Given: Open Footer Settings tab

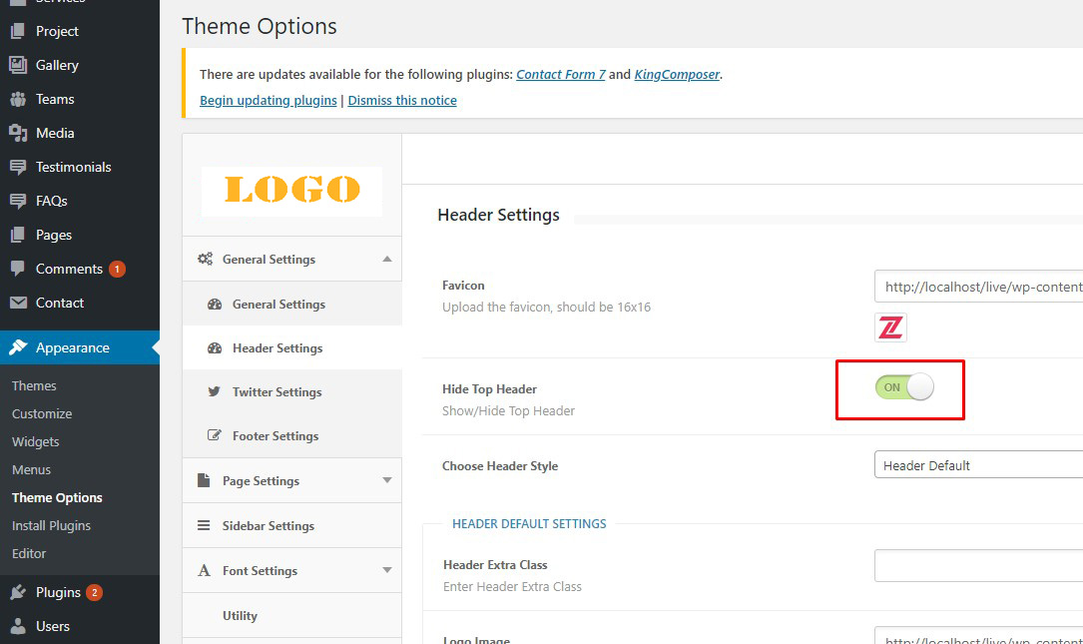Looking at the screenshot, I should point(274,436).
